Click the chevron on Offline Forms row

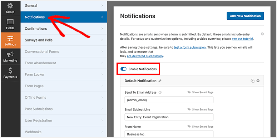[102, 98]
